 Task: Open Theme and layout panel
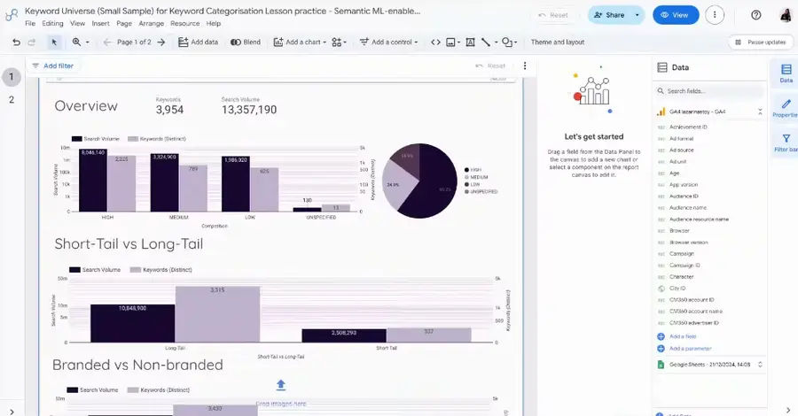click(x=558, y=42)
